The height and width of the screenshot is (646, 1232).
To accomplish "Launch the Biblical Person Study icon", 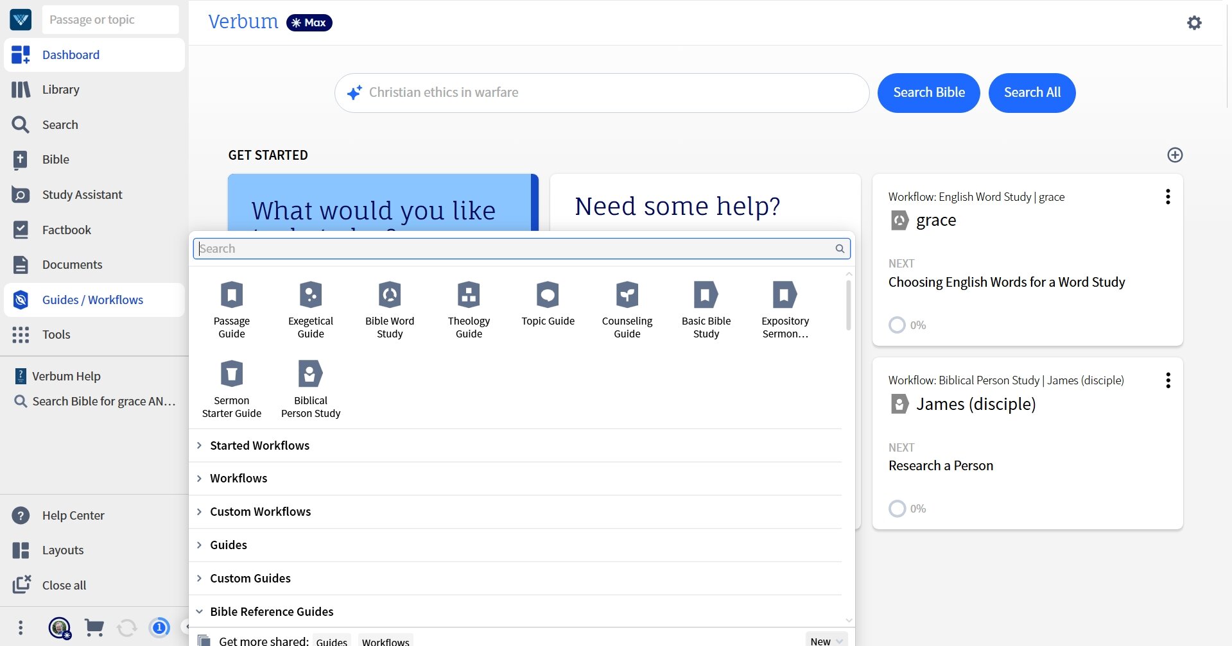I will point(311,374).
